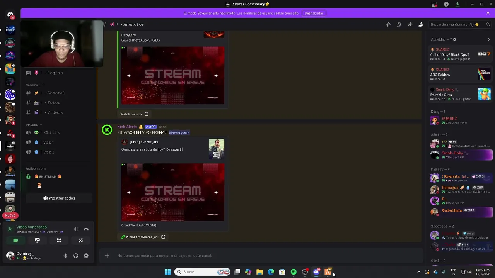Click the Kick Alerts author name
This screenshot has height=278, width=495.
click(x=127, y=127)
